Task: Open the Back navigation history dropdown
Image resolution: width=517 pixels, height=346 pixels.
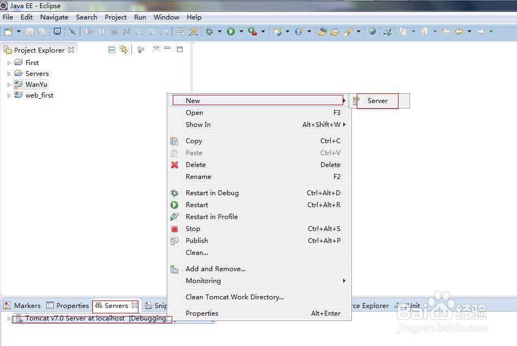Action: pyautogui.click(x=469, y=31)
